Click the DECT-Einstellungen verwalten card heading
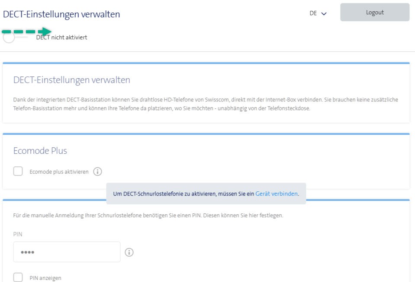 coord(72,80)
